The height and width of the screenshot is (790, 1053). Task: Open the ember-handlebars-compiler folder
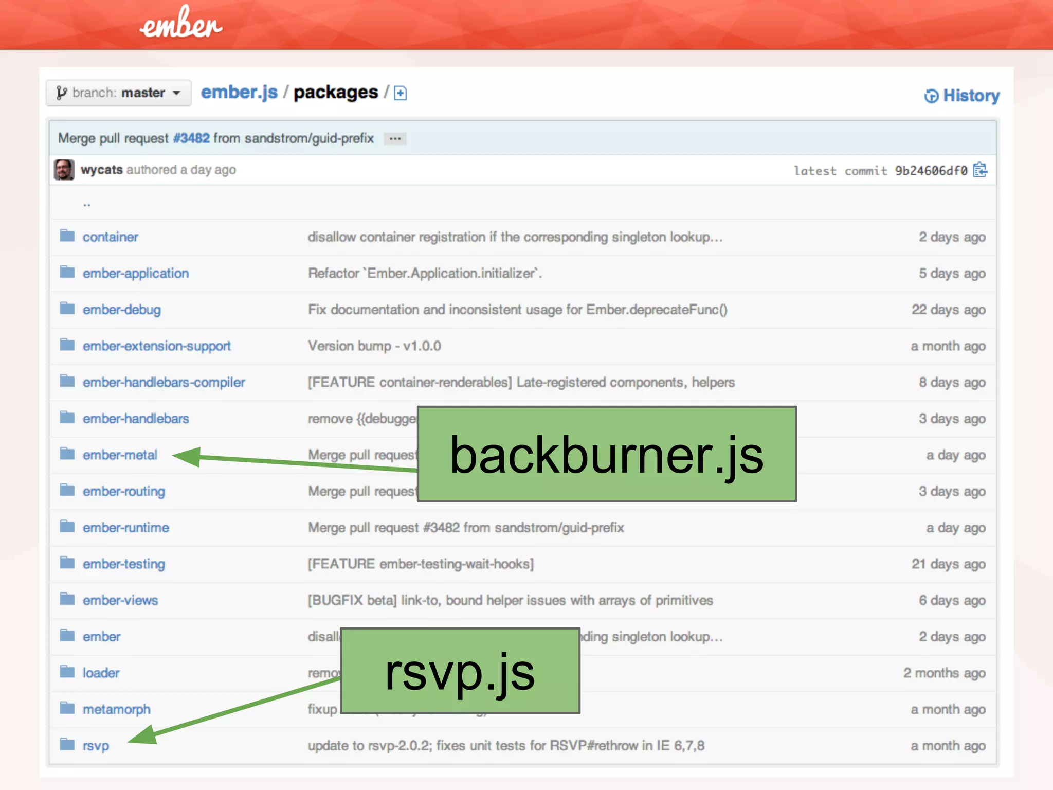pos(164,382)
